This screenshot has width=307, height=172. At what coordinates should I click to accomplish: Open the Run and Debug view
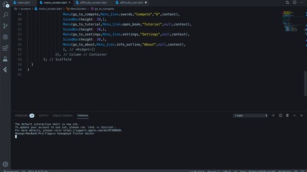pyautogui.click(x=5, y=37)
